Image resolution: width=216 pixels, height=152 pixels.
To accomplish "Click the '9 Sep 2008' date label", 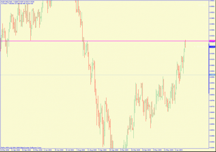I will coord(103,150).
